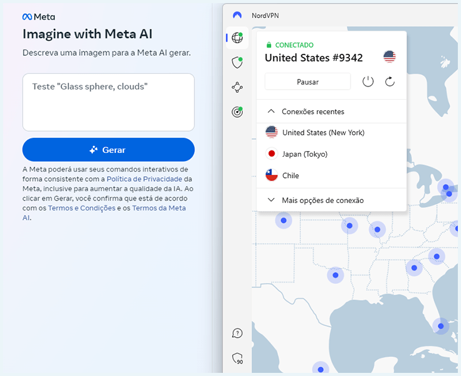Reconnect using the refresh arrow icon
Viewport: 461px width, 376px height.
click(x=390, y=81)
